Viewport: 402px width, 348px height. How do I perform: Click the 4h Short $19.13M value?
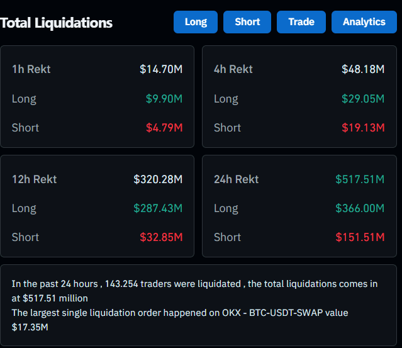[x=363, y=128]
